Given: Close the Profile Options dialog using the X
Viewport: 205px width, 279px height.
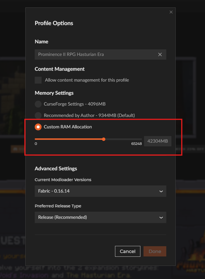Looking at the screenshot, I should coord(171,12).
